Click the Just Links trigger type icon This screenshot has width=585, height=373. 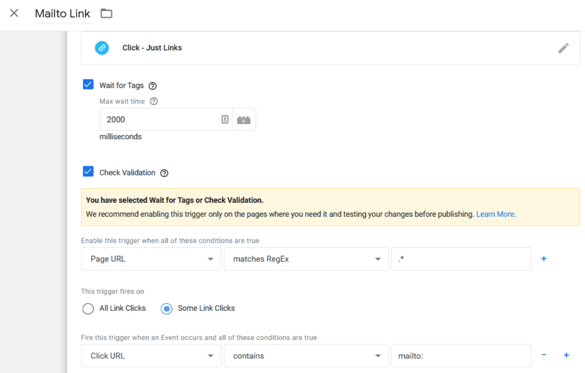pos(102,48)
